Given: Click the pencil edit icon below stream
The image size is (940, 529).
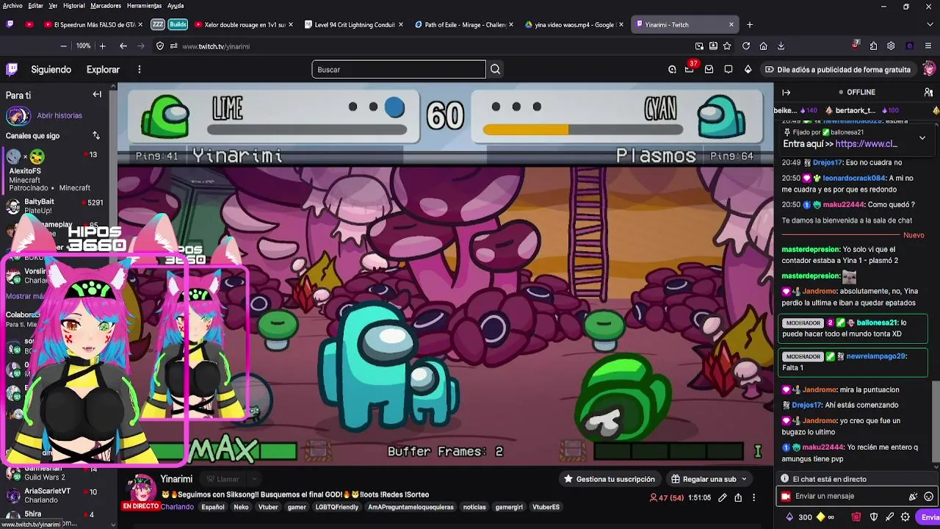Looking at the screenshot, I should 722,497.
